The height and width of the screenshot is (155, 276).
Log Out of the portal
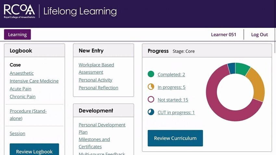[259, 35]
